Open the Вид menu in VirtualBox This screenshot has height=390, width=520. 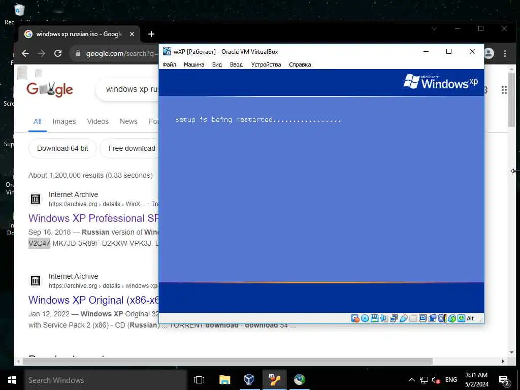pos(217,64)
